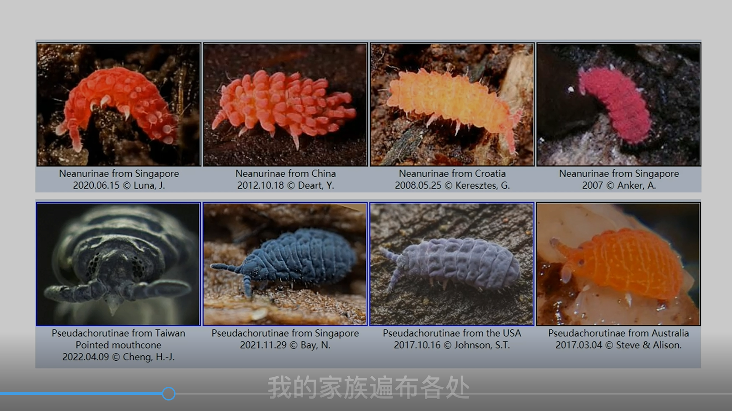732x411 pixels.
Task: Select the Taiwan pointed mouthcone close-up photo
Action: point(118,264)
